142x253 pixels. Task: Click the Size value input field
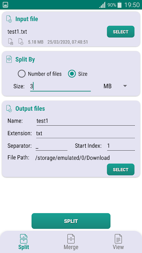coord(60,87)
